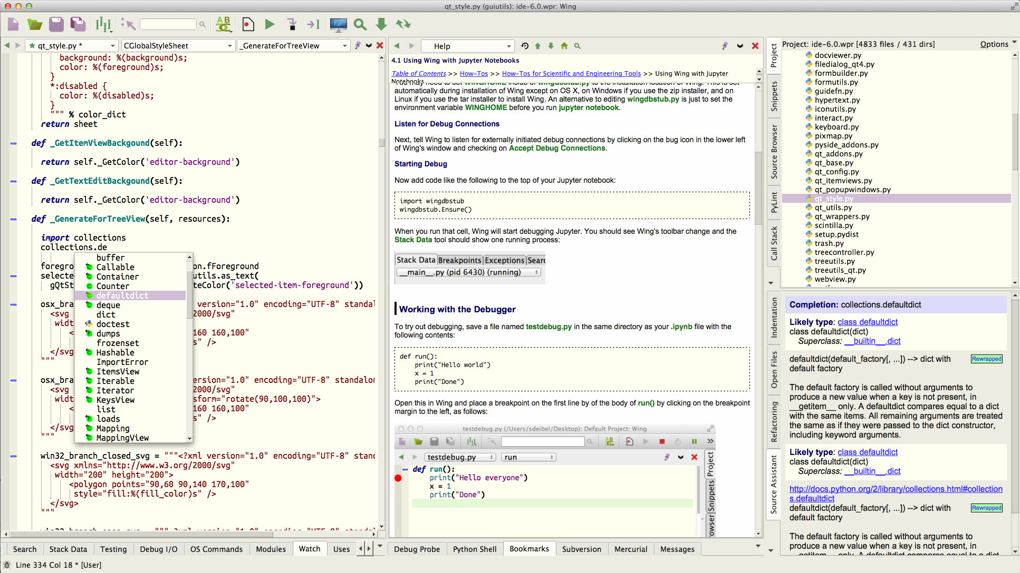The width and height of the screenshot is (1020, 573).
Task: Open the Options menu in the Project panel
Action: tap(996, 44)
